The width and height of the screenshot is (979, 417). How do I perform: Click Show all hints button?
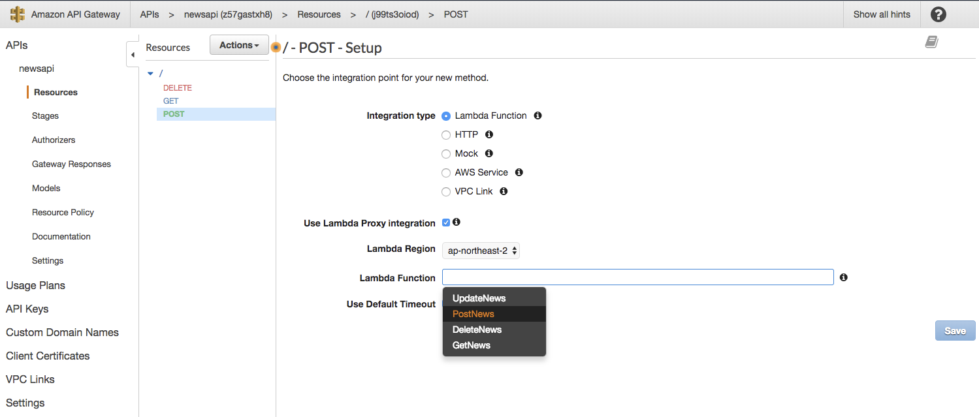click(x=882, y=14)
